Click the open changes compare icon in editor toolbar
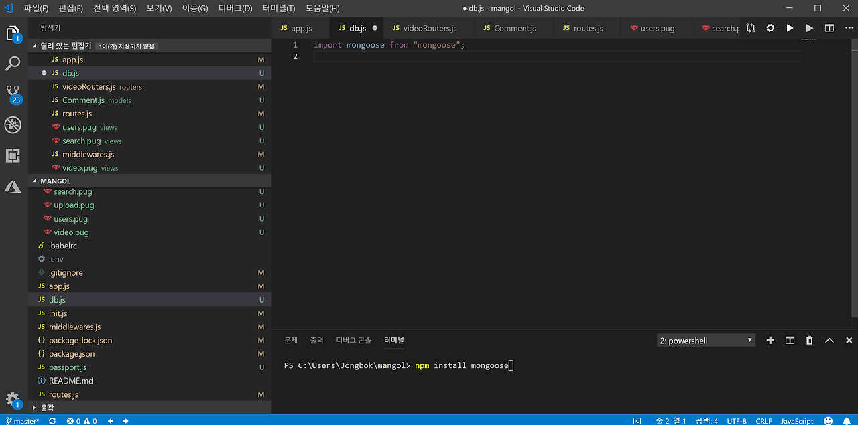This screenshot has height=425, width=858. (x=750, y=28)
